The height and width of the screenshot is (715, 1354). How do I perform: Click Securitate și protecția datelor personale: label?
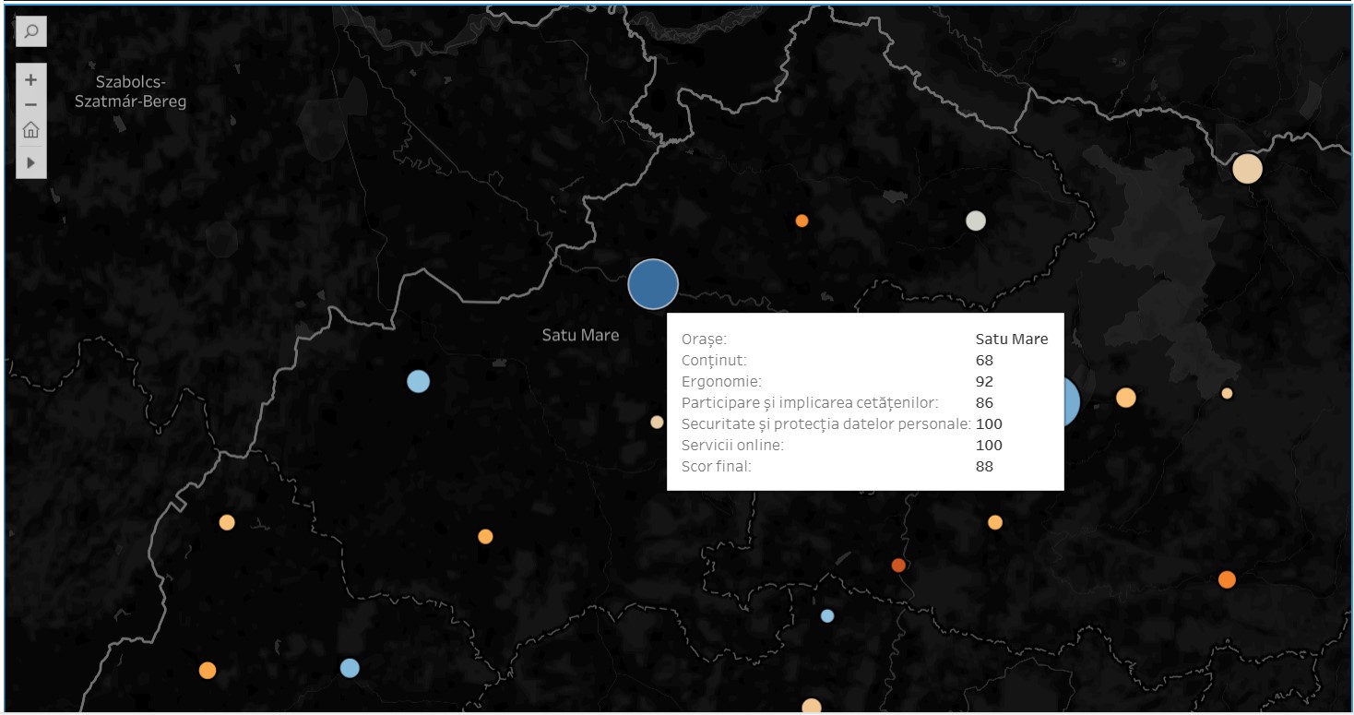pos(826,423)
